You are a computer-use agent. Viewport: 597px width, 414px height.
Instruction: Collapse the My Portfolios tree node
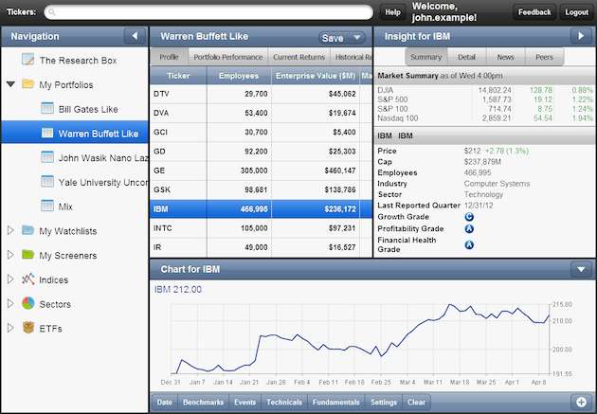tap(10, 84)
